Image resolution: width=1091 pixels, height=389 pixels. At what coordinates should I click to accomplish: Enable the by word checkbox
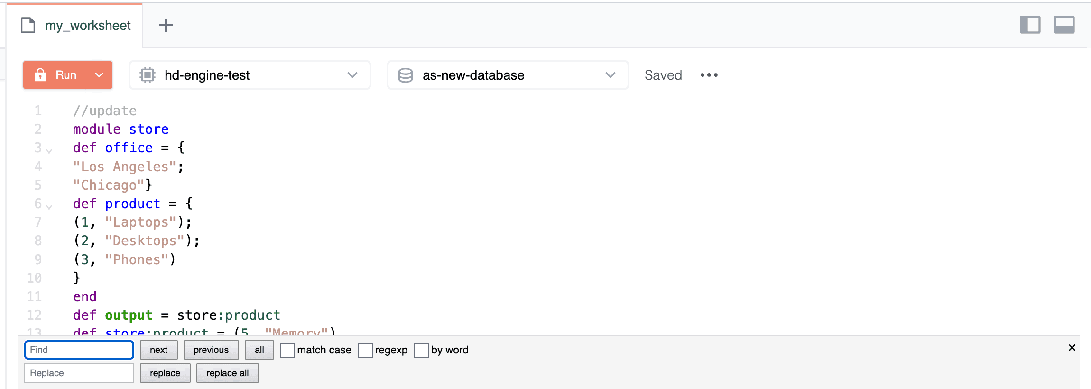(421, 350)
